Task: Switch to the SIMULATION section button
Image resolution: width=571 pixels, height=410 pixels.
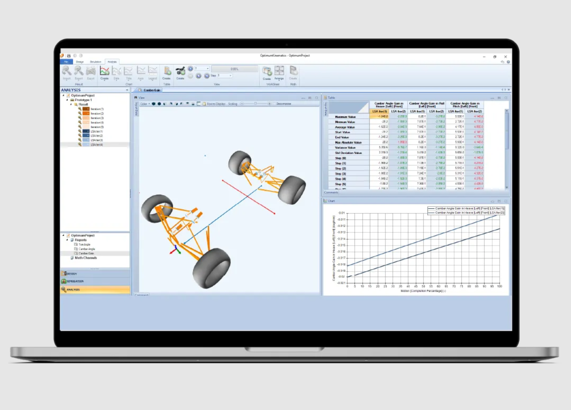Action: tap(95, 281)
